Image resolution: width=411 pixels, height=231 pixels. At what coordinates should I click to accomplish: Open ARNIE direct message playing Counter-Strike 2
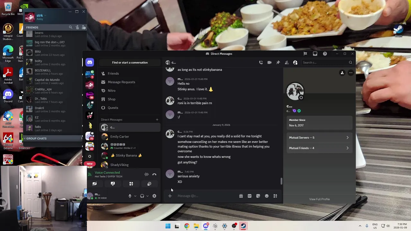pos(130,146)
